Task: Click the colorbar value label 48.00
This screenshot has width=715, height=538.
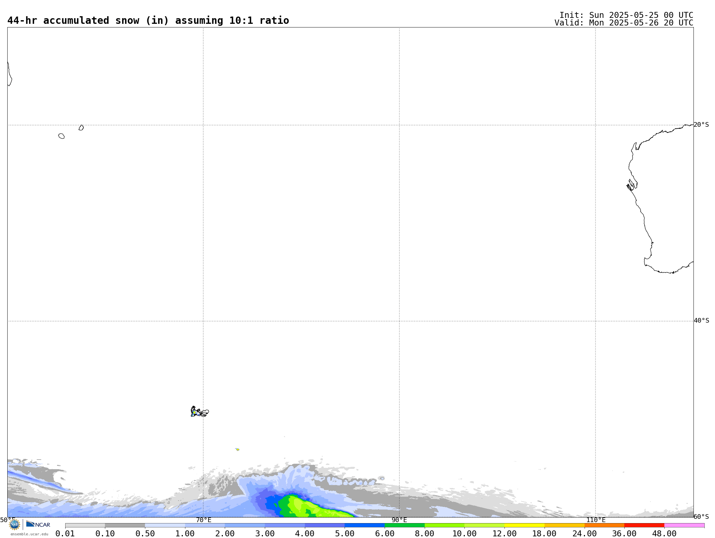Action: (664, 534)
